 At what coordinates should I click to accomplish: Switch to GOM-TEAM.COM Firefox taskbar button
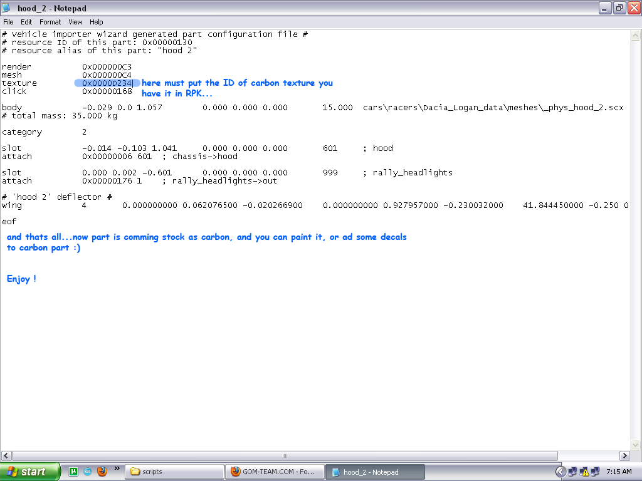275,472
